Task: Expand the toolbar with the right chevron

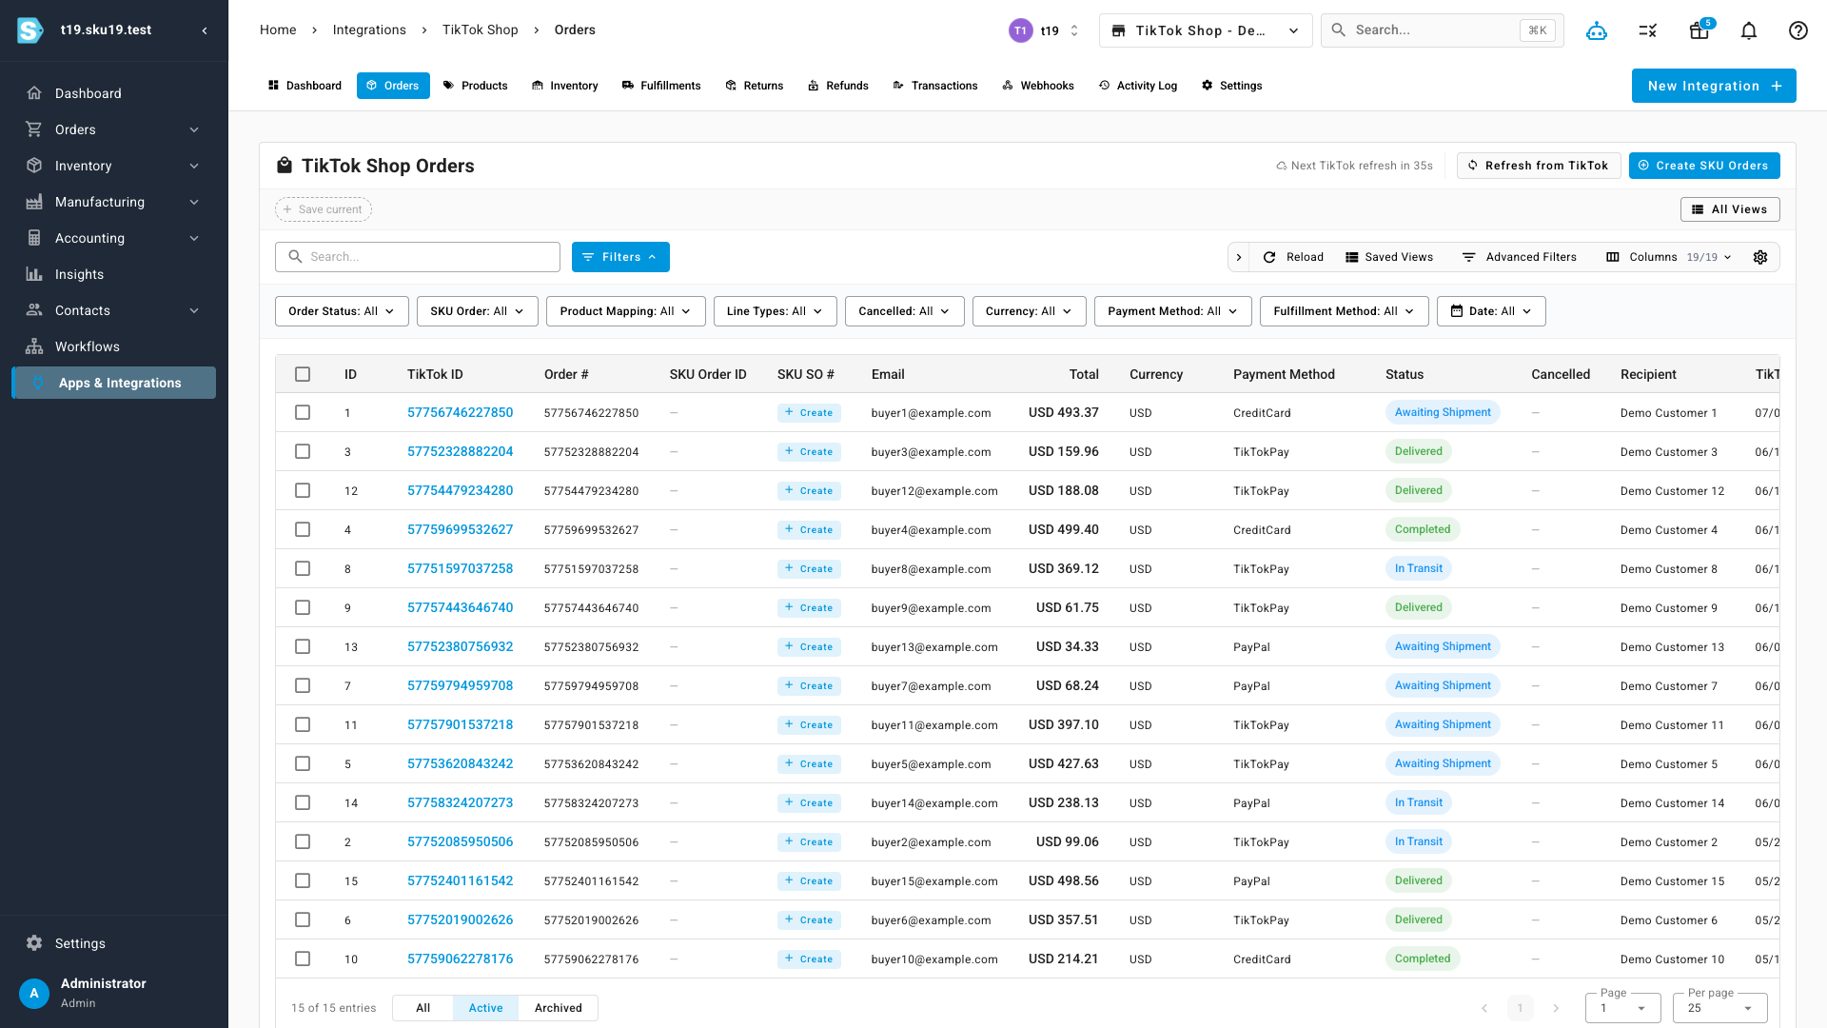Action: tap(1239, 257)
